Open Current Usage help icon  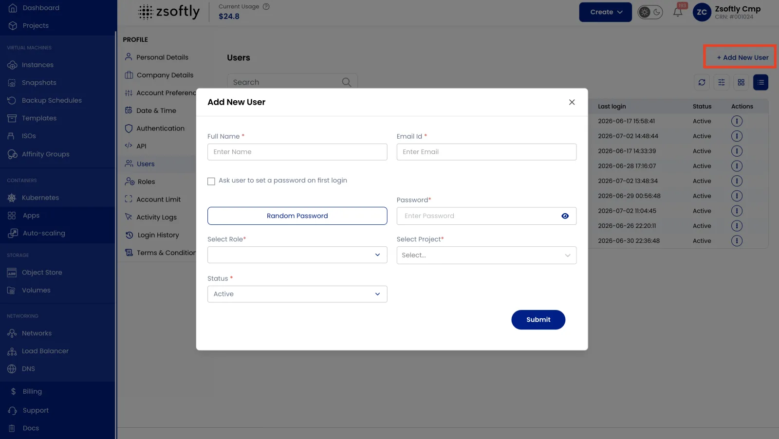pyautogui.click(x=266, y=6)
